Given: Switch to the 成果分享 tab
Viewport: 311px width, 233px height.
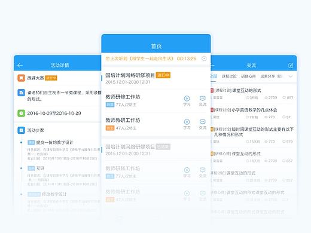Looking at the screenshot, I should tap(268, 76).
